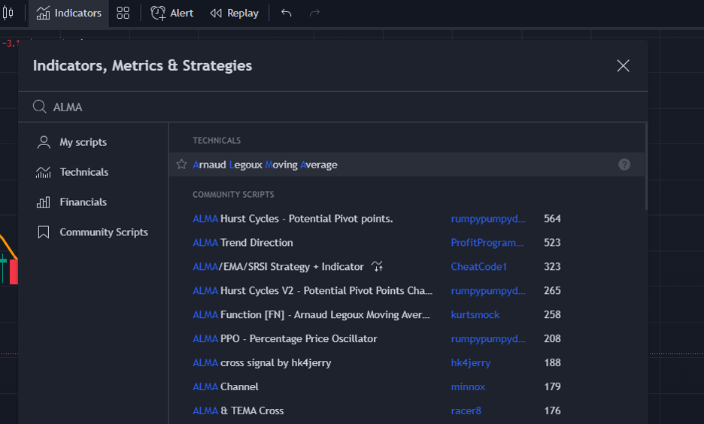Start bar Replay mode
This screenshot has width=704, height=424.
(x=235, y=13)
